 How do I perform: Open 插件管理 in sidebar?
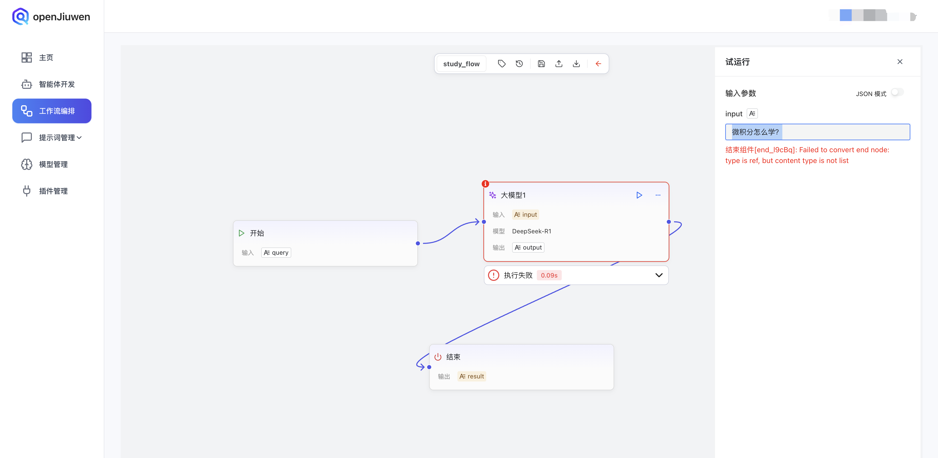53,191
